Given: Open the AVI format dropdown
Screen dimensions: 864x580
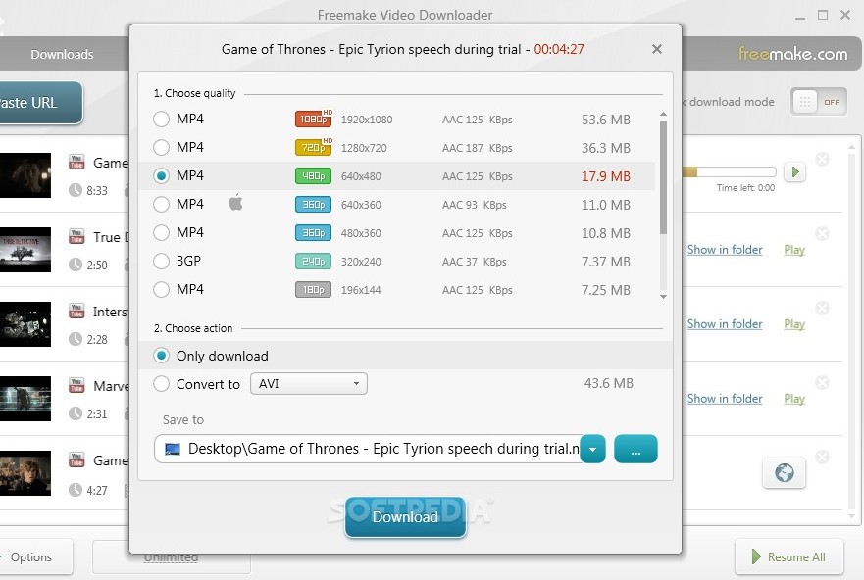Looking at the screenshot, I should [309, 383].
